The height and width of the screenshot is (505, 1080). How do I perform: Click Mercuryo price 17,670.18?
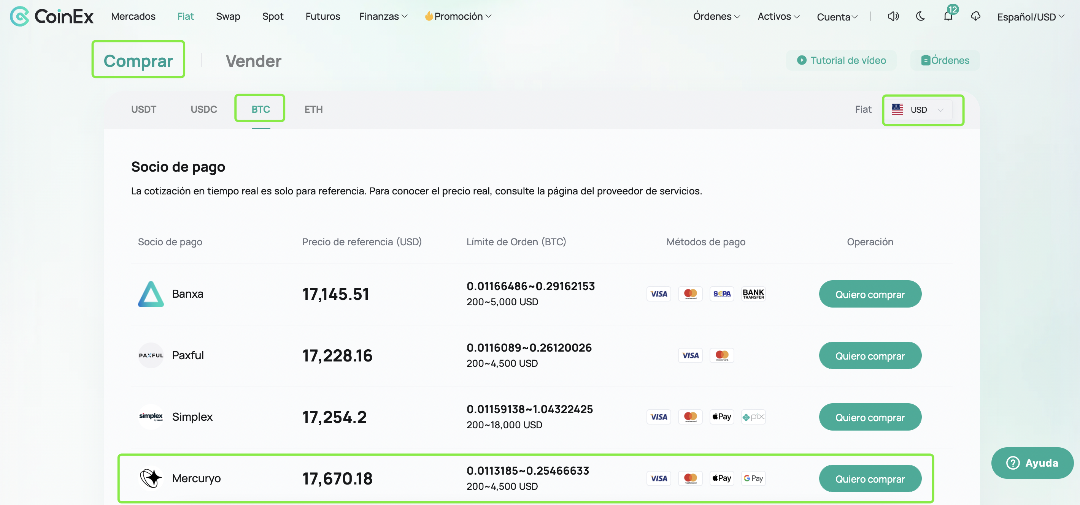click(x=337, y=479)
